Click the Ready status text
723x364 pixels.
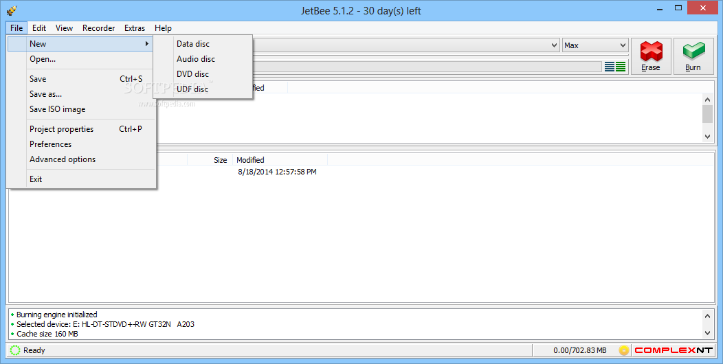34,351
